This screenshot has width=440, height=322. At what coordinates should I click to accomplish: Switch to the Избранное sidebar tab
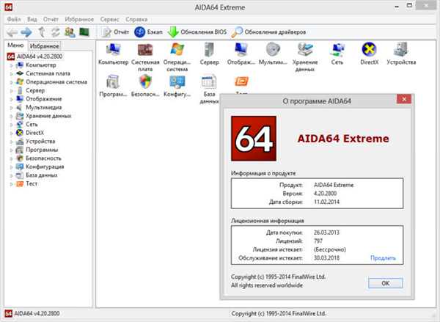44,46
